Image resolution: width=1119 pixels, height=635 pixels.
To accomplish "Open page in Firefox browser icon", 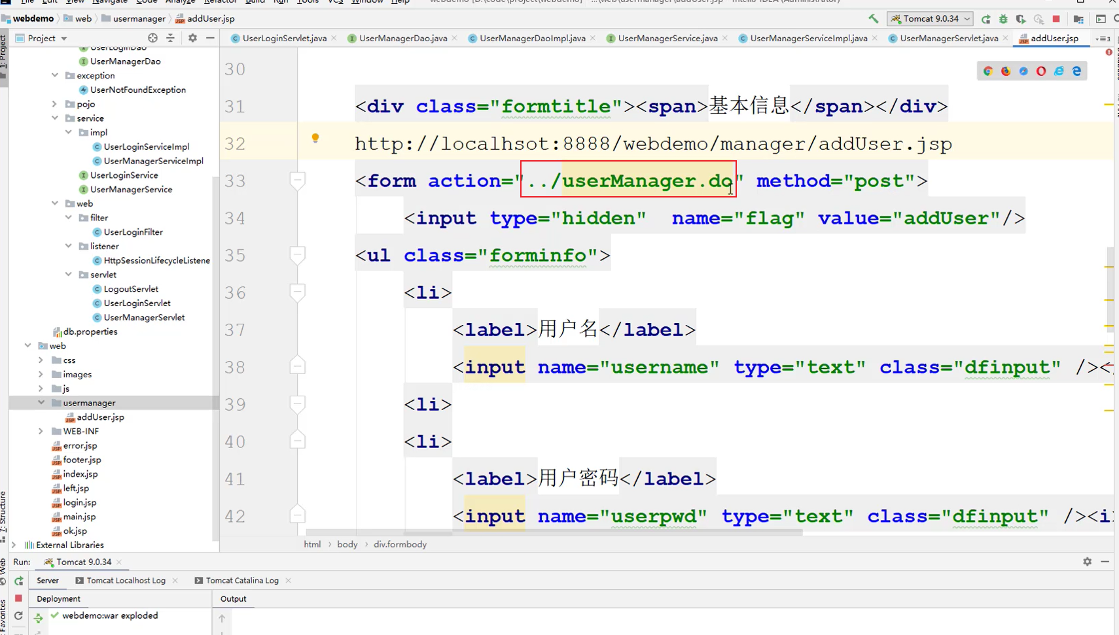I will (1006, 71).
